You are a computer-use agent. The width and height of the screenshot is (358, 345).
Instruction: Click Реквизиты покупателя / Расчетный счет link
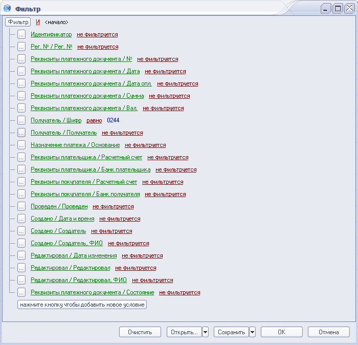pyautogui.click(x=84, y=182)
